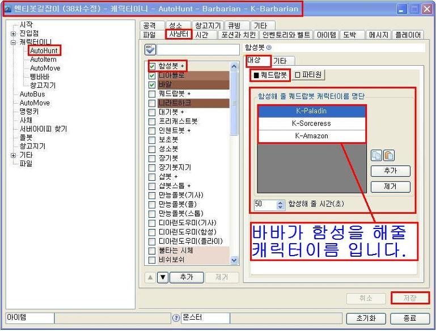
Task: Switch to the 창고지기 tab
Action: pos(208,26)
